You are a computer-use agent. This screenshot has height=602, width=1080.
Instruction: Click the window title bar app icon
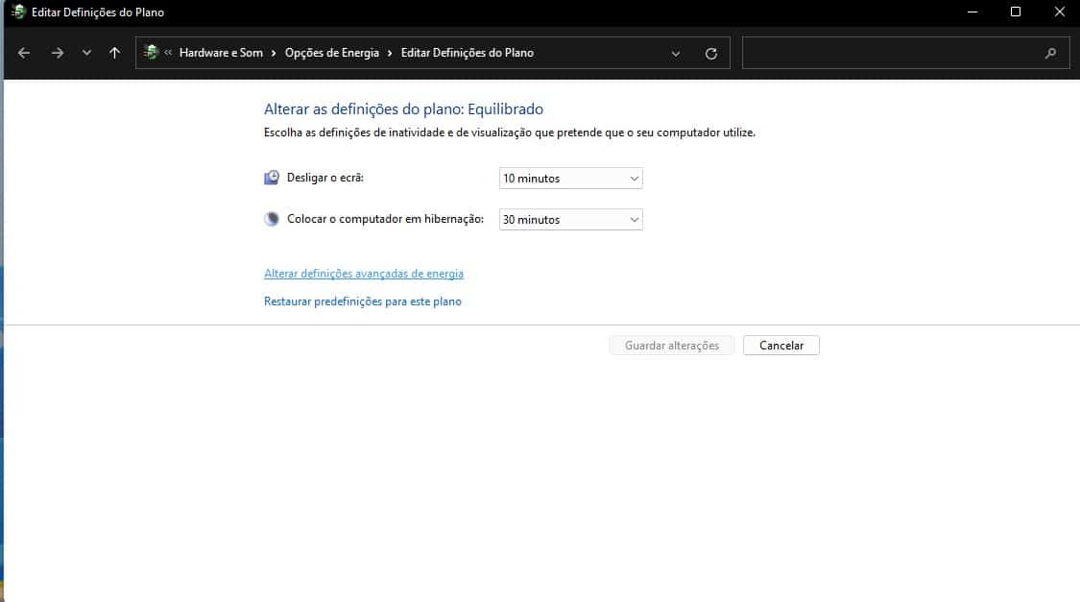tap(18, 12)
